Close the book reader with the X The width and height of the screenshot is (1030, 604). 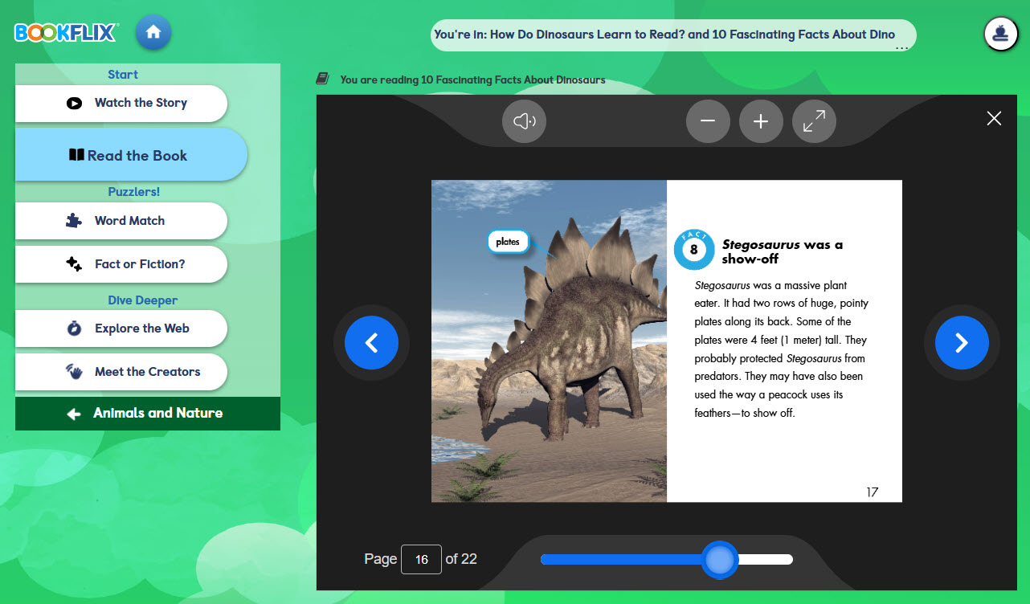click(x=994, y=118)
